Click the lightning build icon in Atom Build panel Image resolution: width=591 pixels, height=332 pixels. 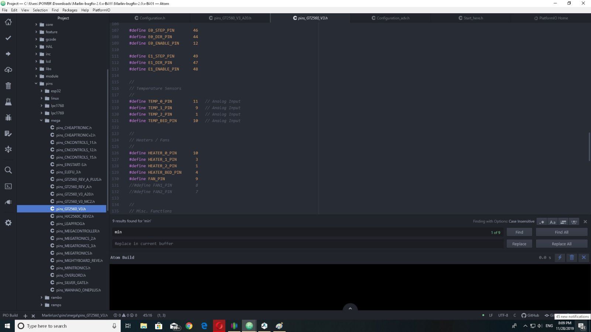(560, 257)
